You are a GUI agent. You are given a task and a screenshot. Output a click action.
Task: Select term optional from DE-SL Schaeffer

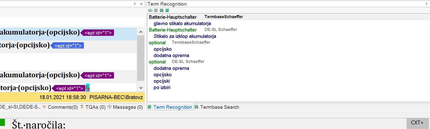tap(157, 62)
